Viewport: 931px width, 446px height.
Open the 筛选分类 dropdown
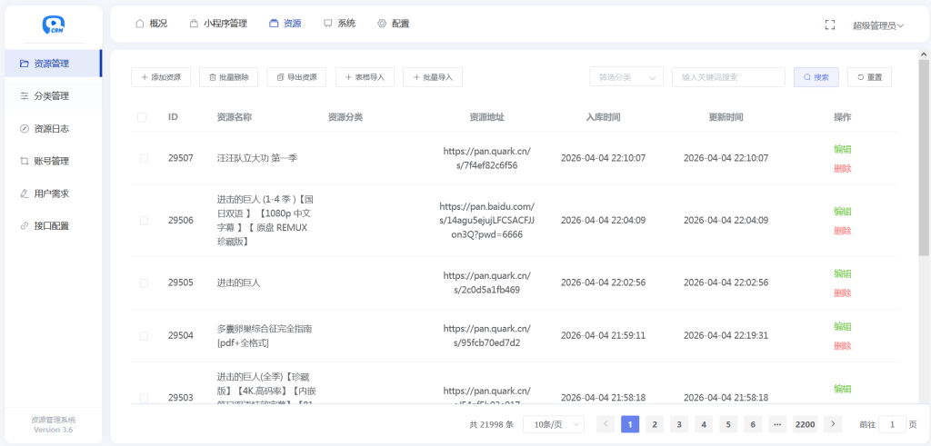click(626, 77)
